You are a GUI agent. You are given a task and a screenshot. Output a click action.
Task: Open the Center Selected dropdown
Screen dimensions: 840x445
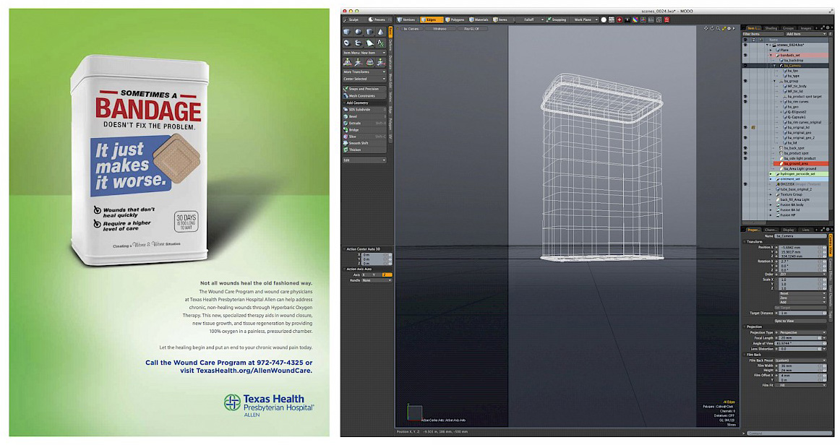pos(364,79)
